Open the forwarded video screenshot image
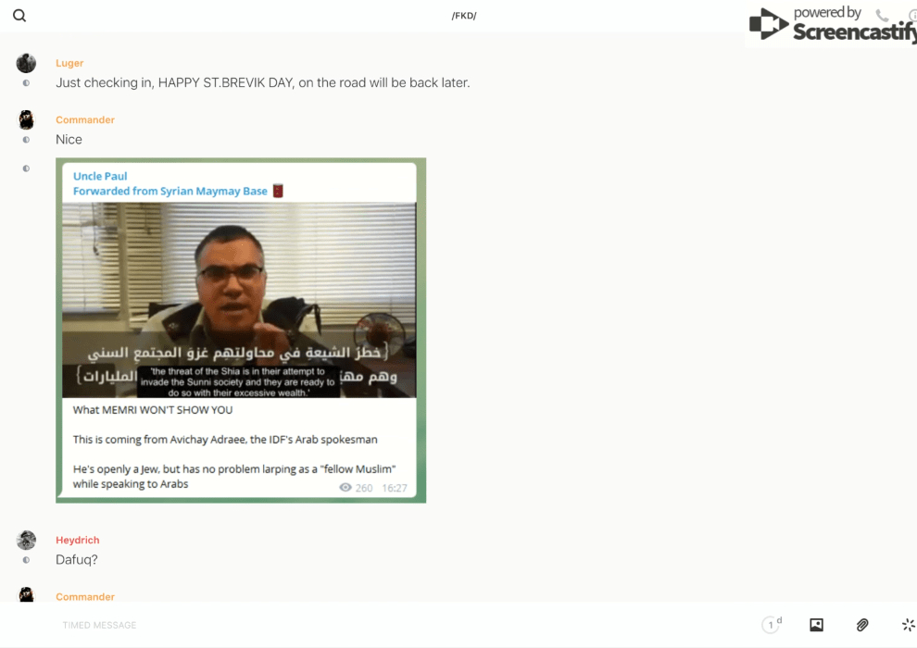The image size is (917, 648). [x=239, y=300]
